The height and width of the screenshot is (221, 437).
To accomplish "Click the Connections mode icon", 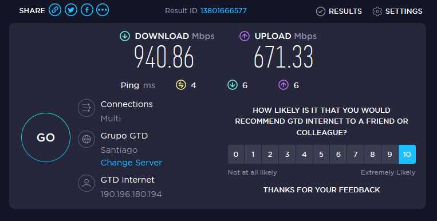I will 86,108.
